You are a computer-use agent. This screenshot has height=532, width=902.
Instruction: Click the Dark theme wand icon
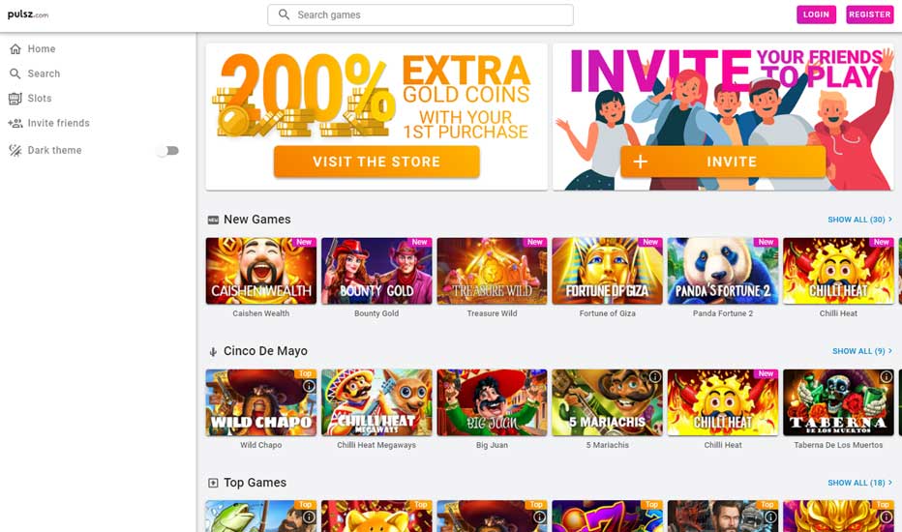(x=15, y=150)
